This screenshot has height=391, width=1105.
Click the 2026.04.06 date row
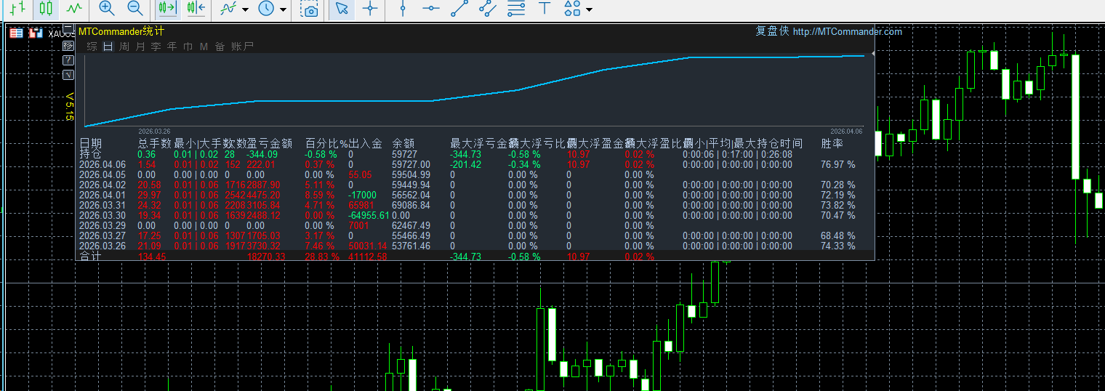[103, 165]
